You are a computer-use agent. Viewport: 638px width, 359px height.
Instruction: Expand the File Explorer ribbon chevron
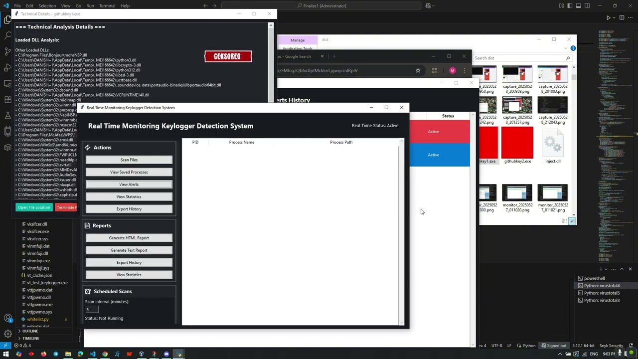565,48
